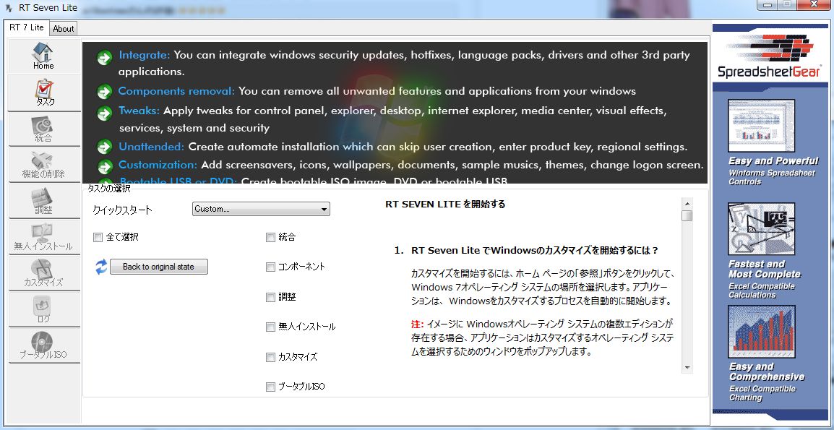Screen dimensions: 834x430
Task: Click the help panel scrollbar down arrow
Action: pos(687,368)
